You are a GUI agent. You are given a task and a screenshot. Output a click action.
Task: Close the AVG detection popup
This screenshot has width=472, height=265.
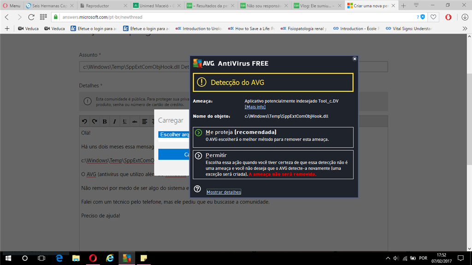[354, 59]
